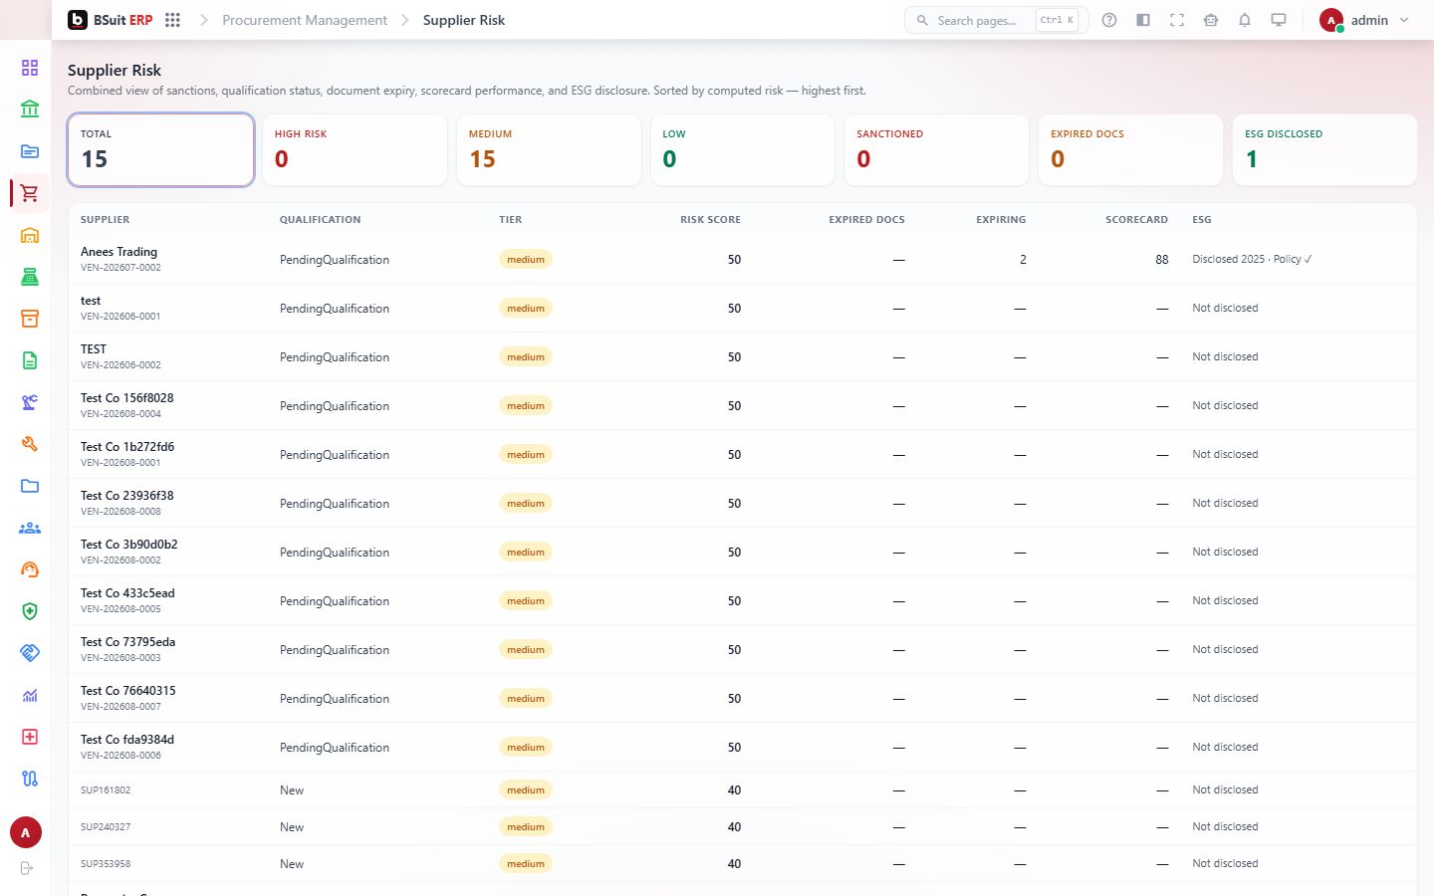Click supplier Test Co 433c5ead
The width and height of the screenshot is (1434, 896).
(x=127, y=592)
